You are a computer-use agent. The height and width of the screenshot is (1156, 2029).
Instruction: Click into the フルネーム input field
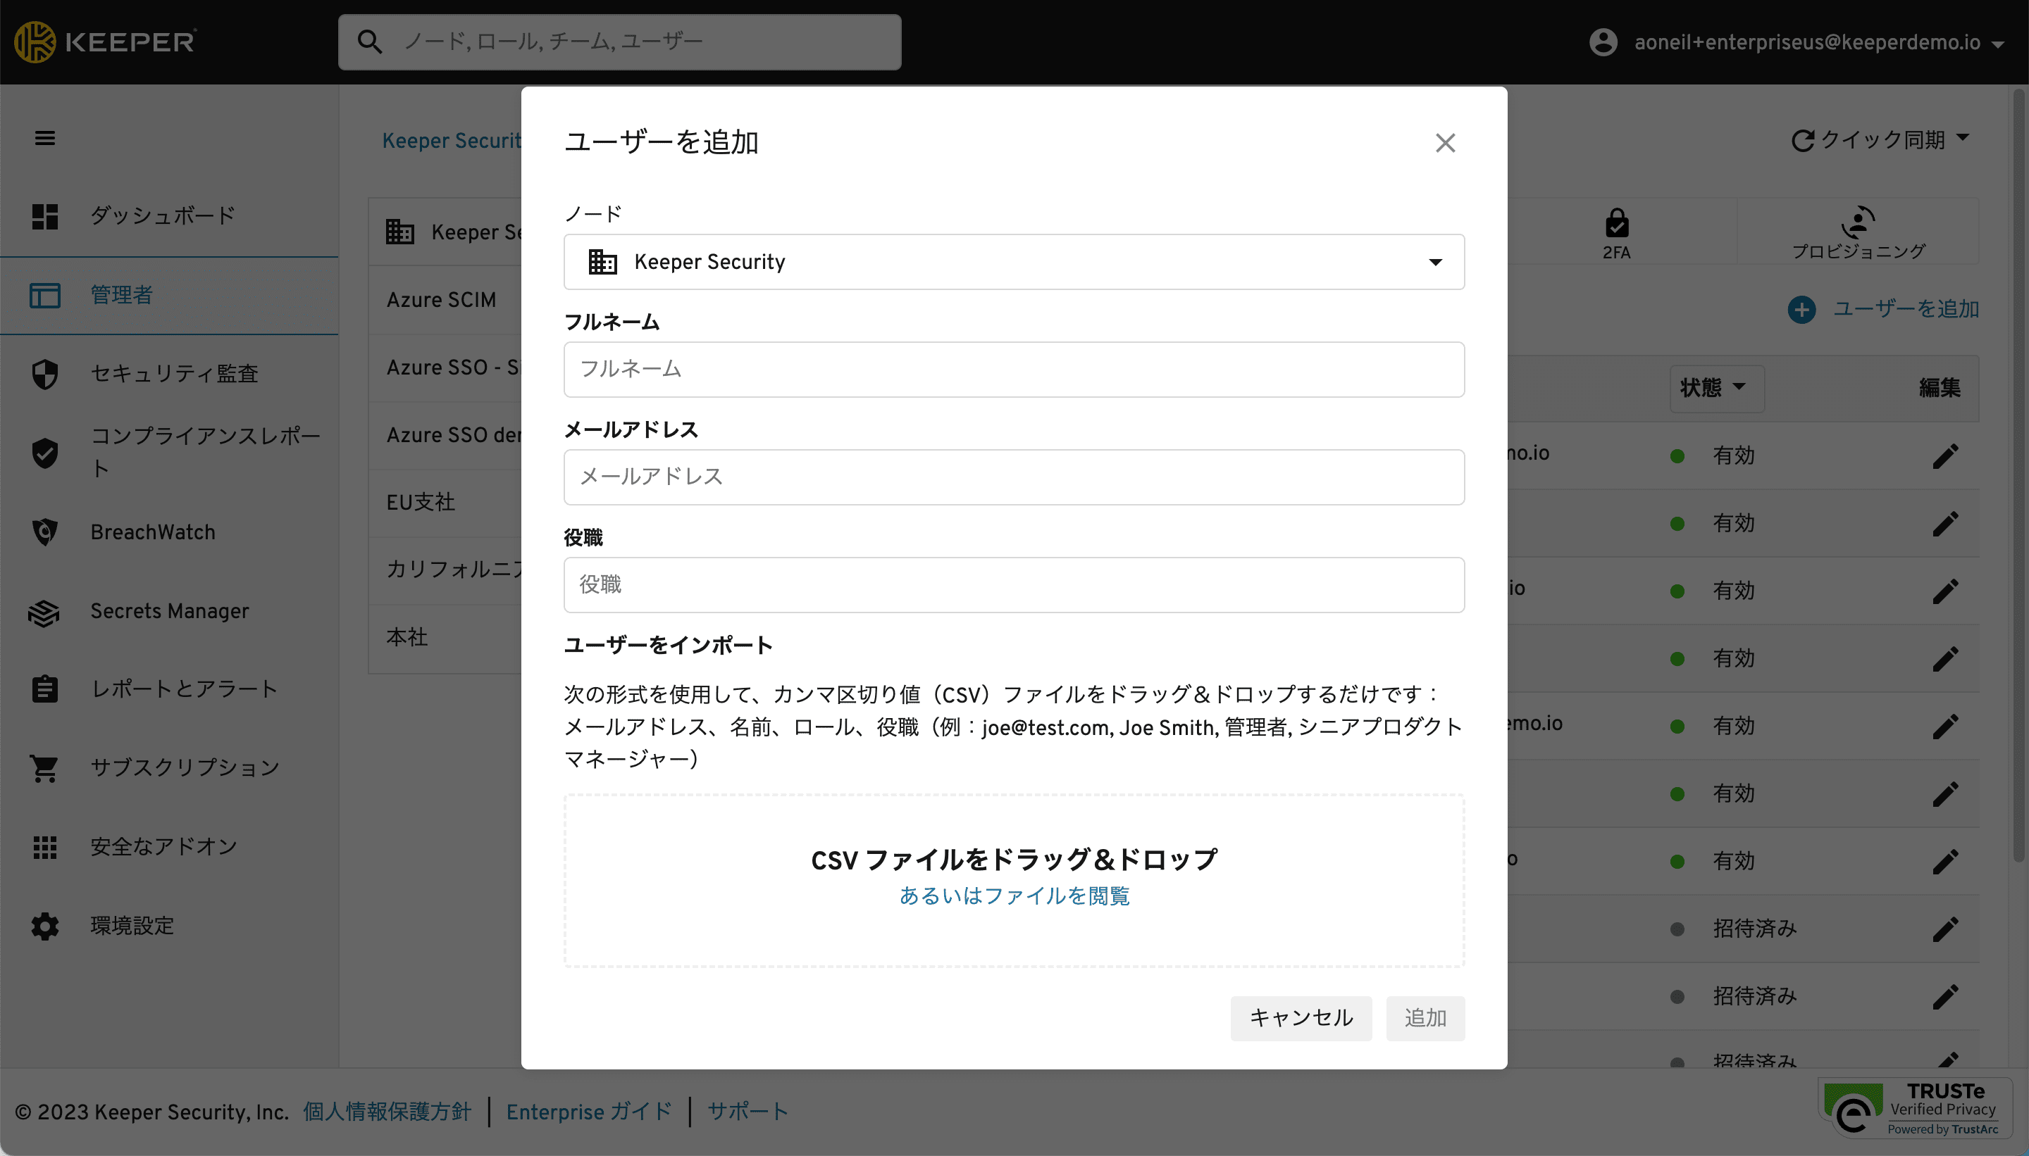tap(1013, 369)
